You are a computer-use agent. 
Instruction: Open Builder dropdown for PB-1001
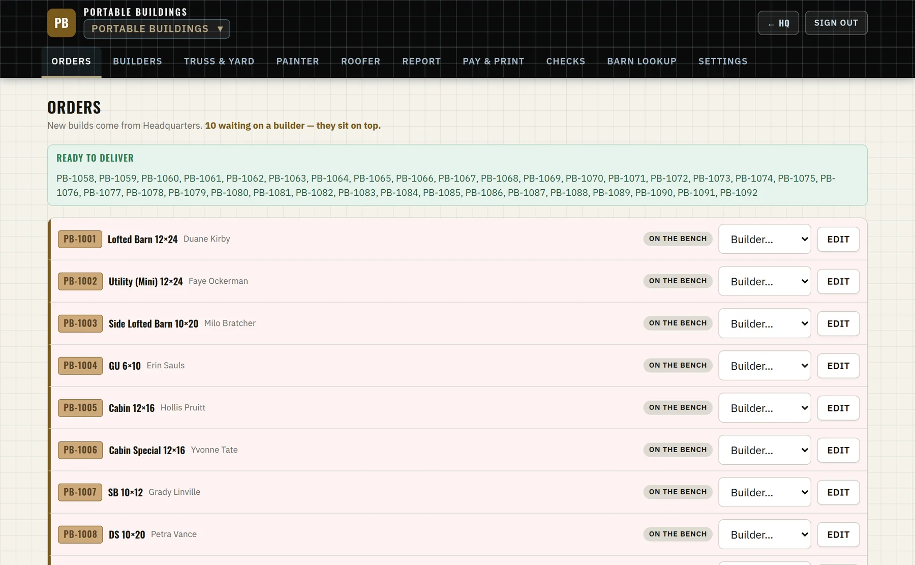pos(765,239)
